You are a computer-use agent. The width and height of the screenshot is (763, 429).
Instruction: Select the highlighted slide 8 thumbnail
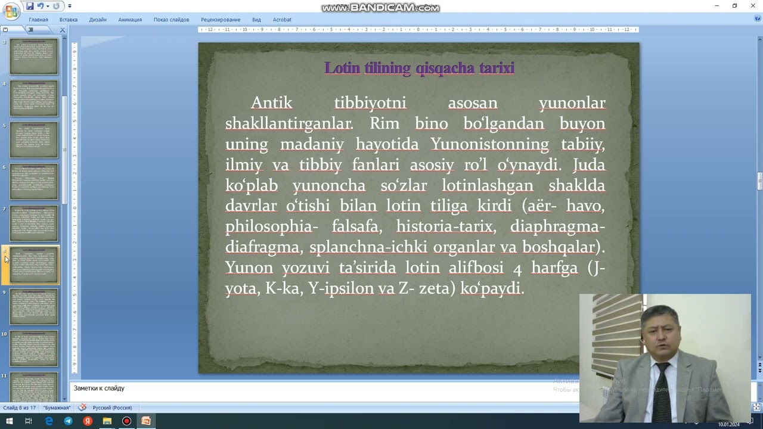(x=34, y=265)
